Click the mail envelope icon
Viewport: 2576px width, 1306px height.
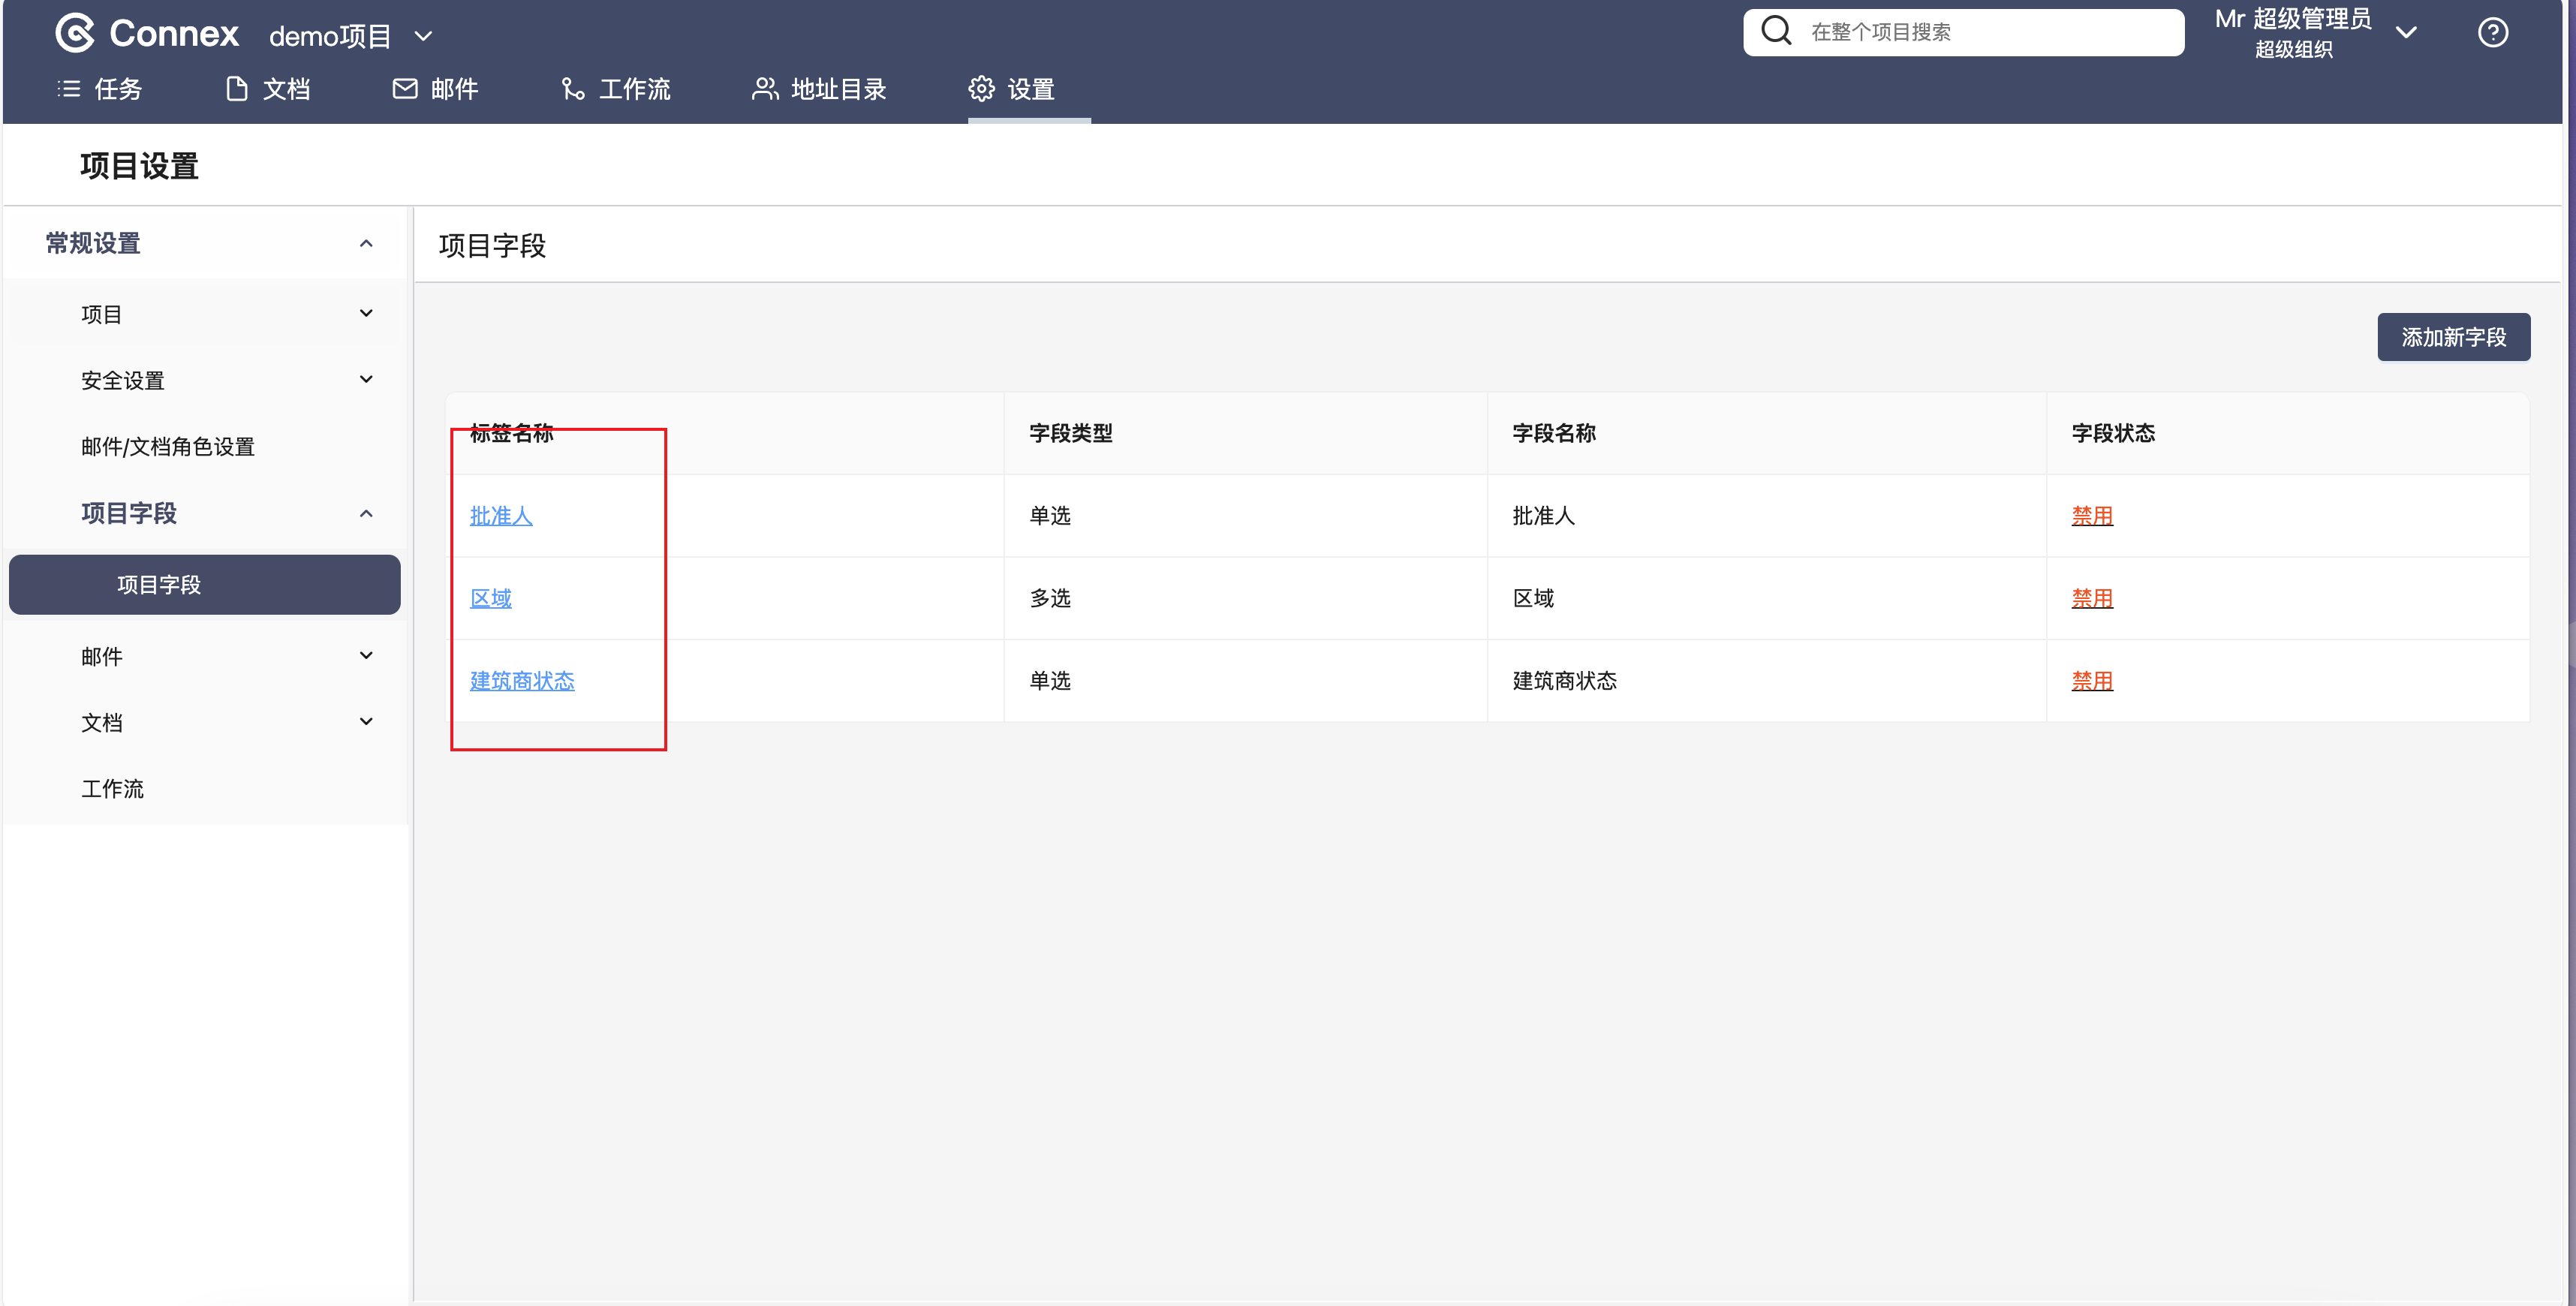[x=405, y=89]
